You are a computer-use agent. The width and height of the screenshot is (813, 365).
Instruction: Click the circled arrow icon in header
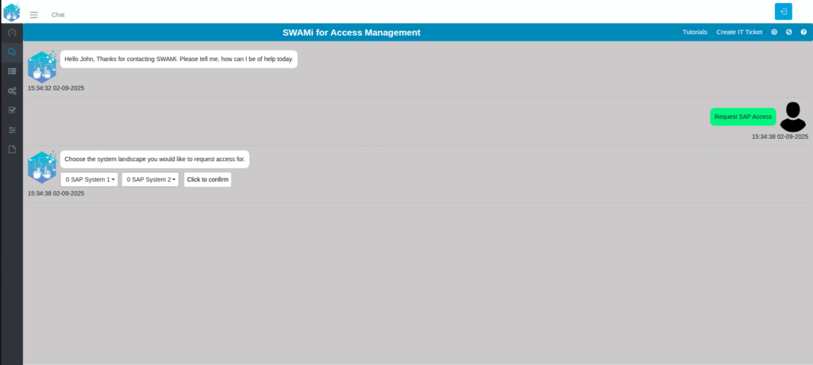click(774, 33)
